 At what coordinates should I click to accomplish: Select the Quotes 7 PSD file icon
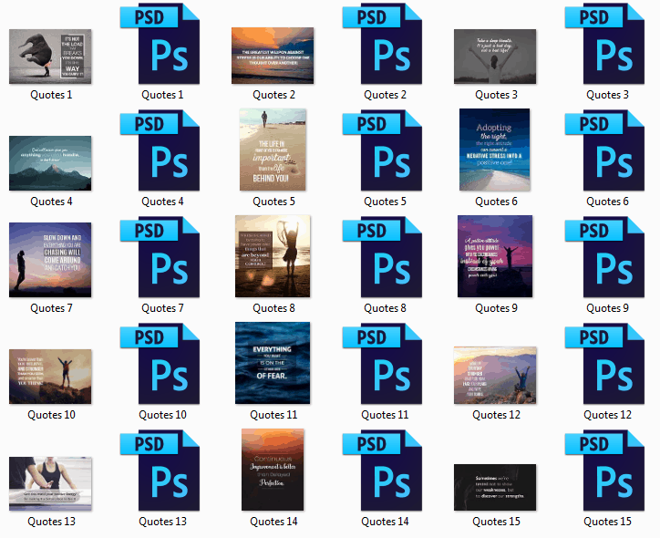(x=160, y=257)
